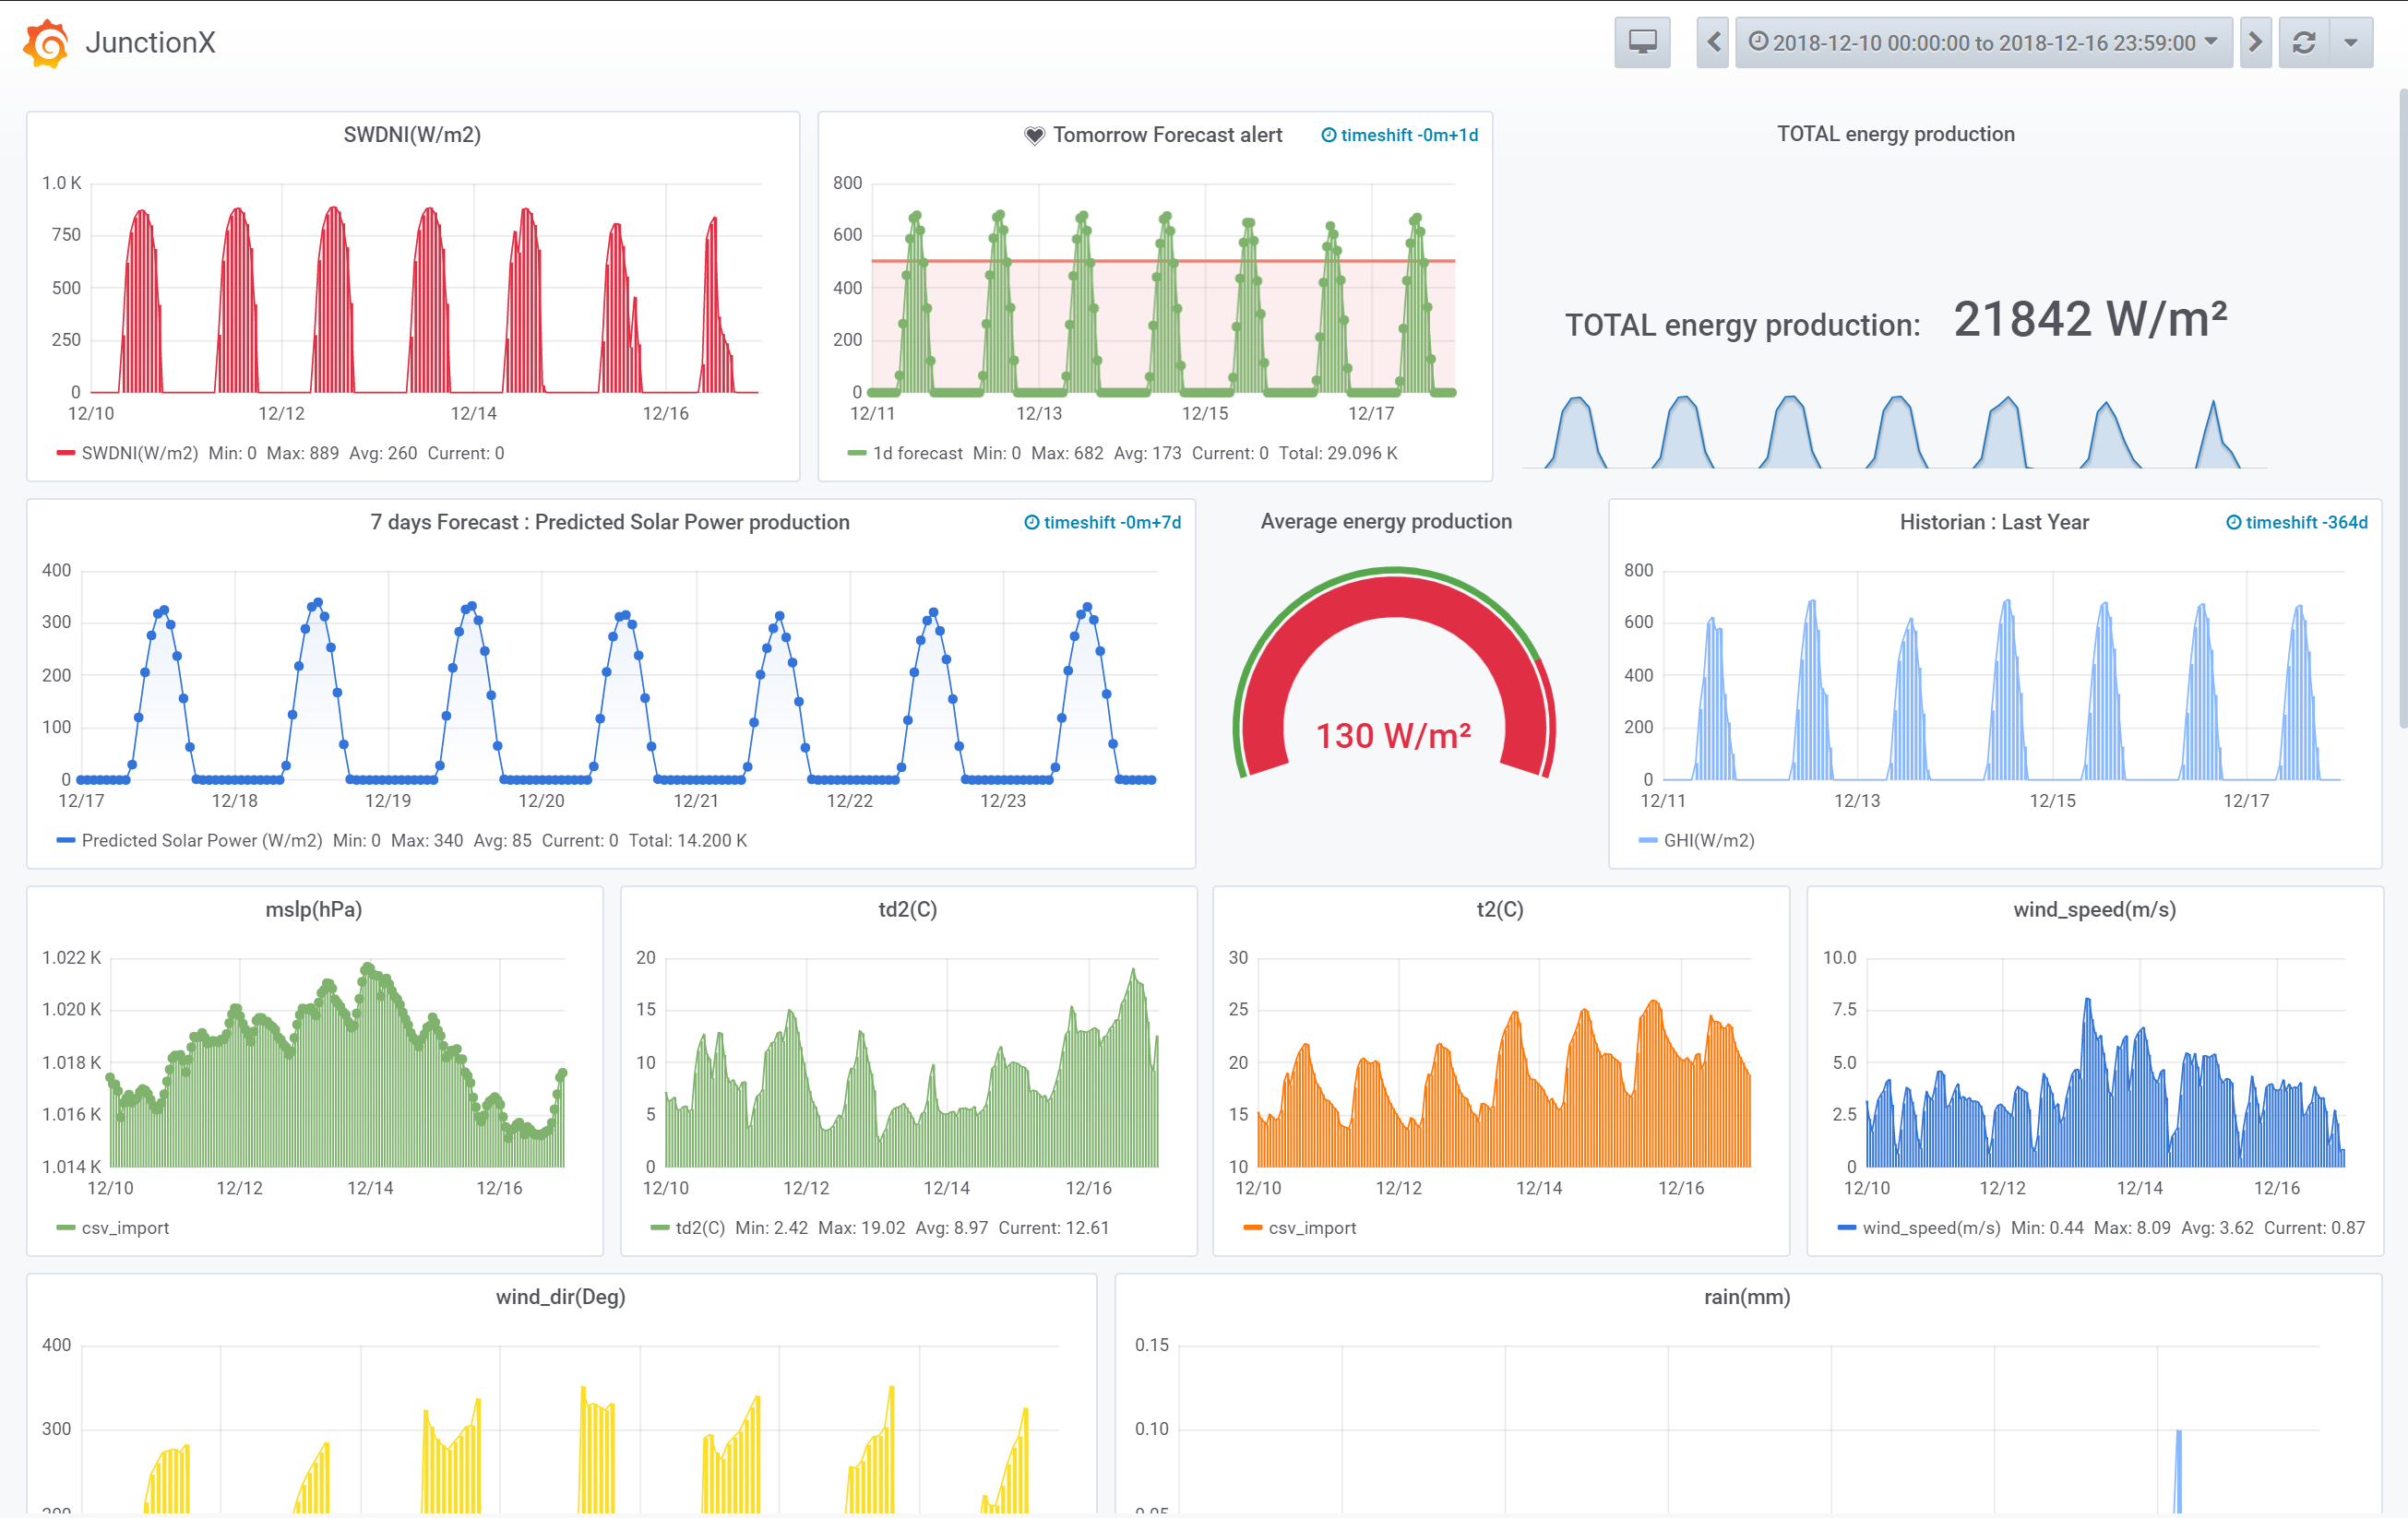Open the SWDNI(W/m2) panel title menu

[412, 135]
